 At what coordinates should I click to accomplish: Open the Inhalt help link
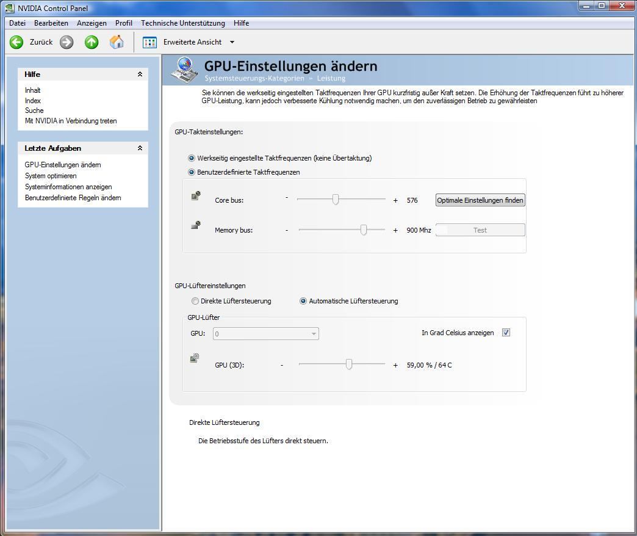point(32,90)
